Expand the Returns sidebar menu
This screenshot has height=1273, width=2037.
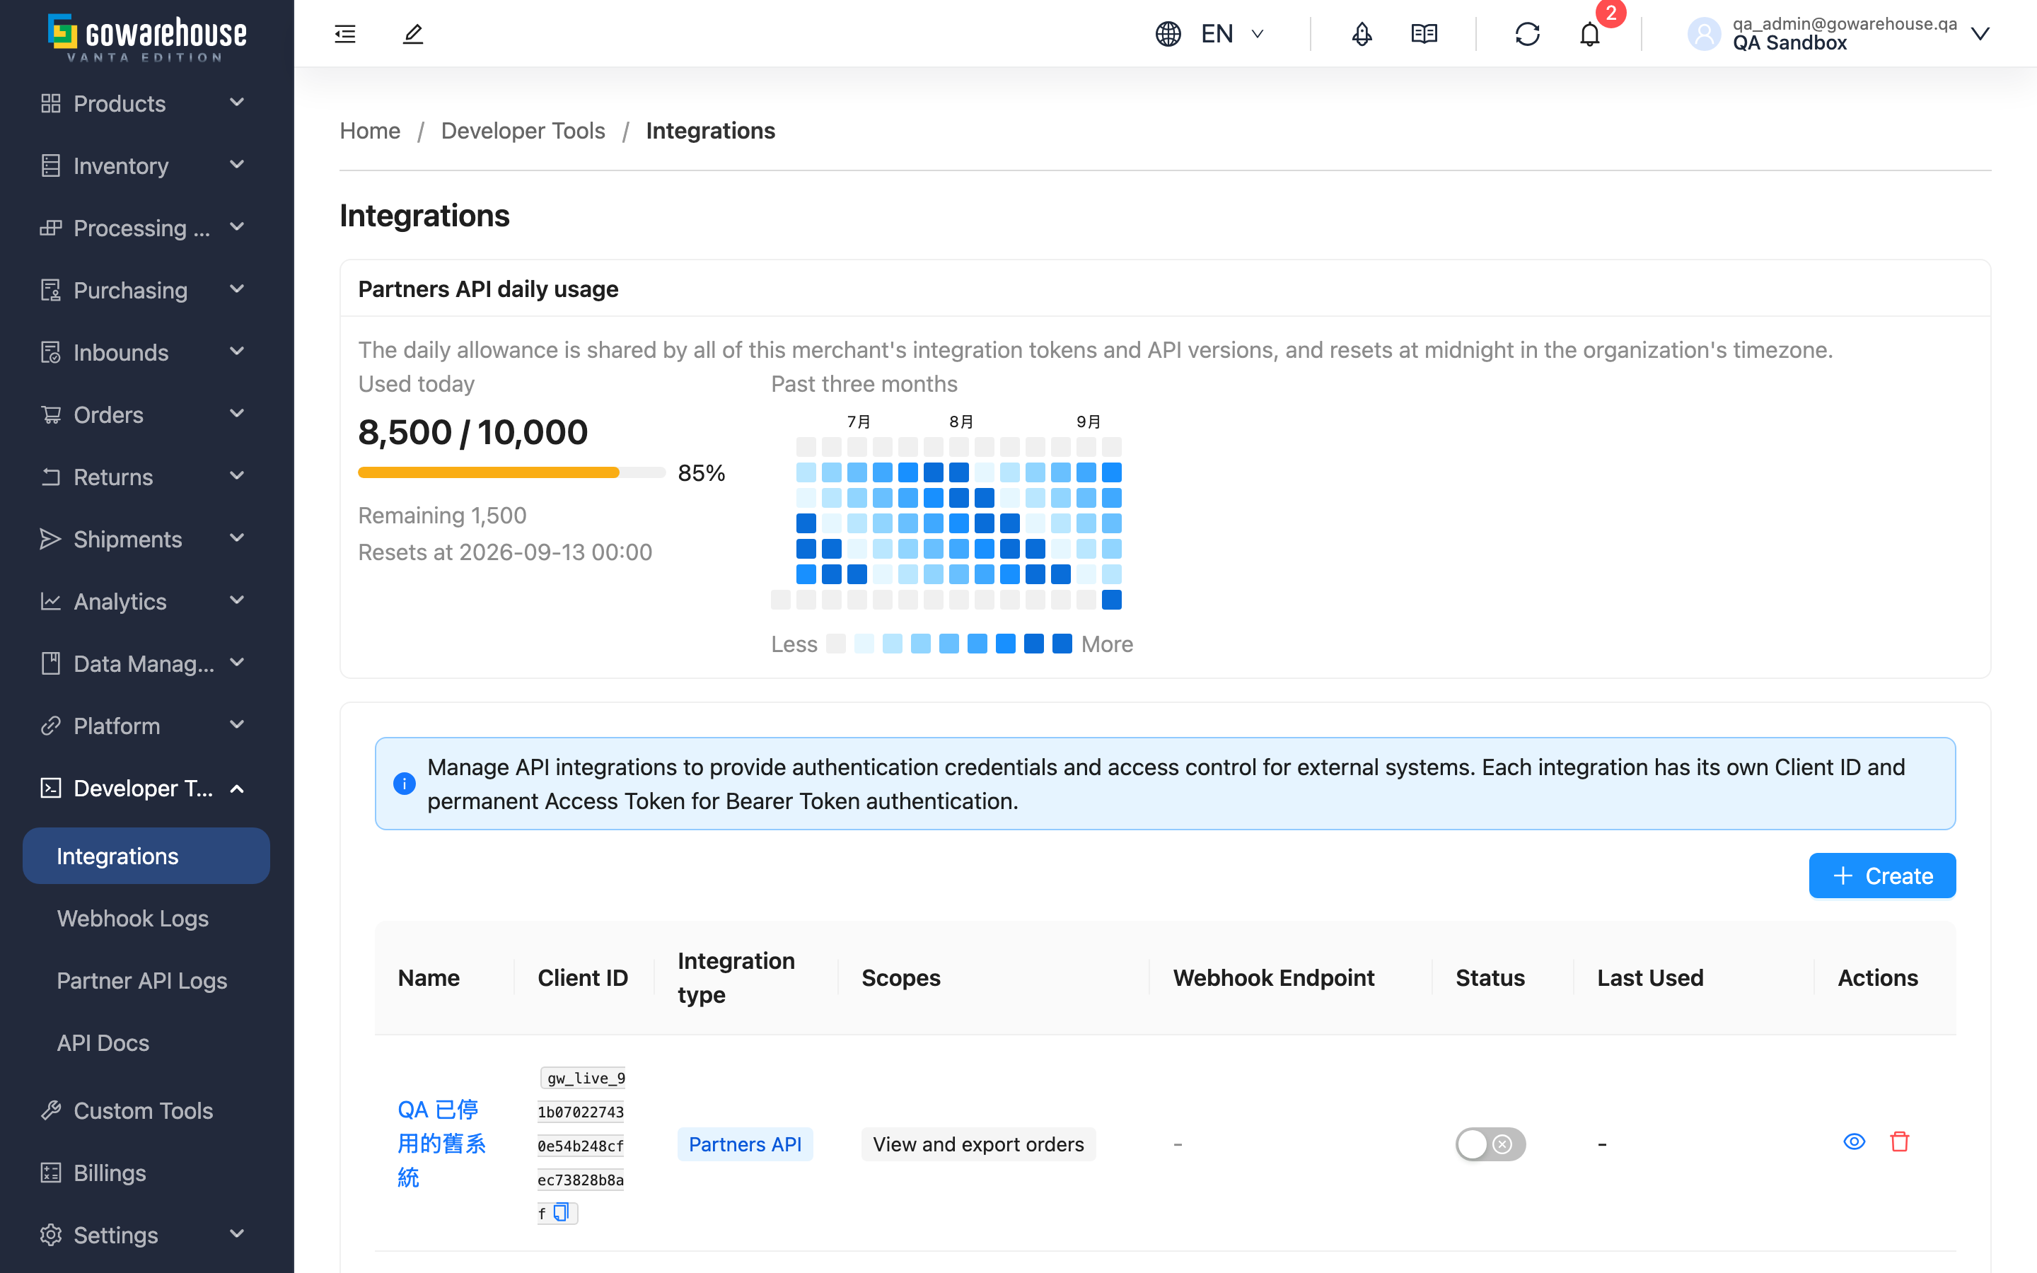[146, 477]
